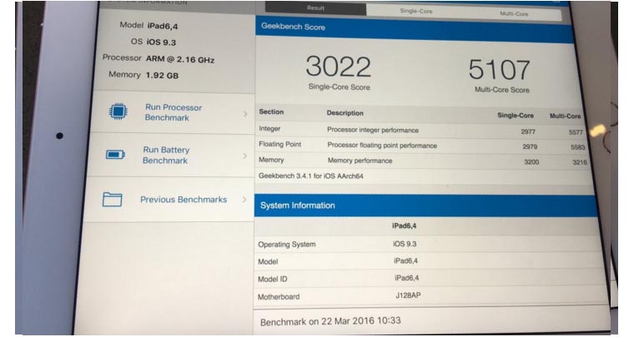Tap the chevron beside Run Processor Benchmark

pyautogui.click(x=245, y=114)
